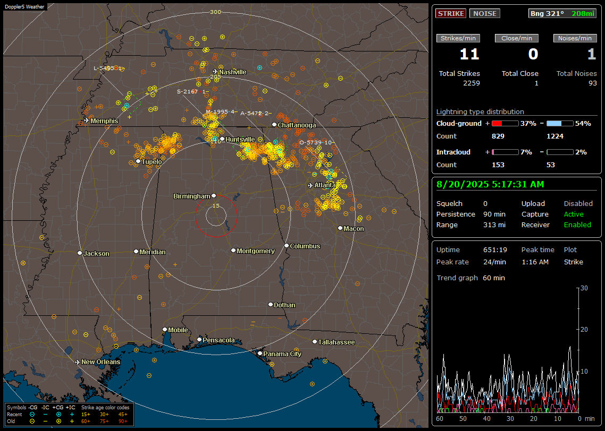Image resolution: width=605 pixels, height=431 pixels.
Task: Click the Memphis airport plane icon
Action: point(87,120)
